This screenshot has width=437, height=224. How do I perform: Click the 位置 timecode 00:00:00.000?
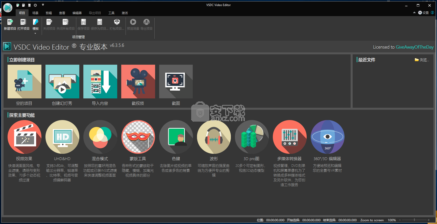point(275,220)
